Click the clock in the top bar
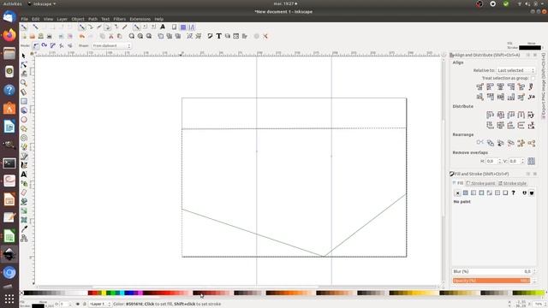 (285, 3)
